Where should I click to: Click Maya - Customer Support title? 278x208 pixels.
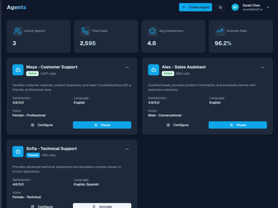click(52, 67)
